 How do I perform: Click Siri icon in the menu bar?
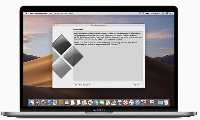coord(167,13)
